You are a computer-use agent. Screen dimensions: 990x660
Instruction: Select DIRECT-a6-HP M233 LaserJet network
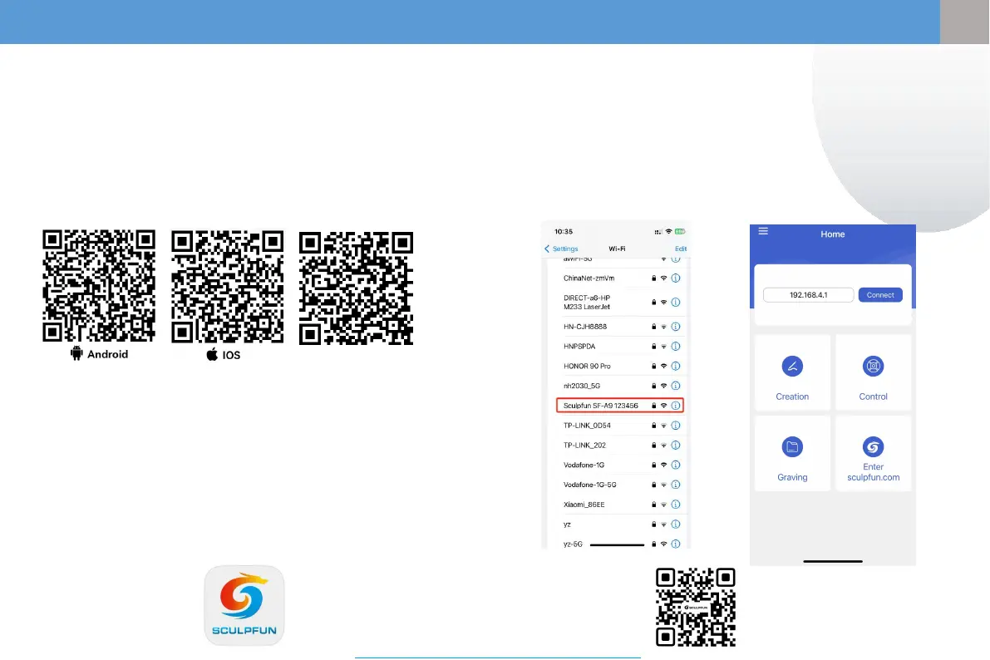[x=620, y=302]
